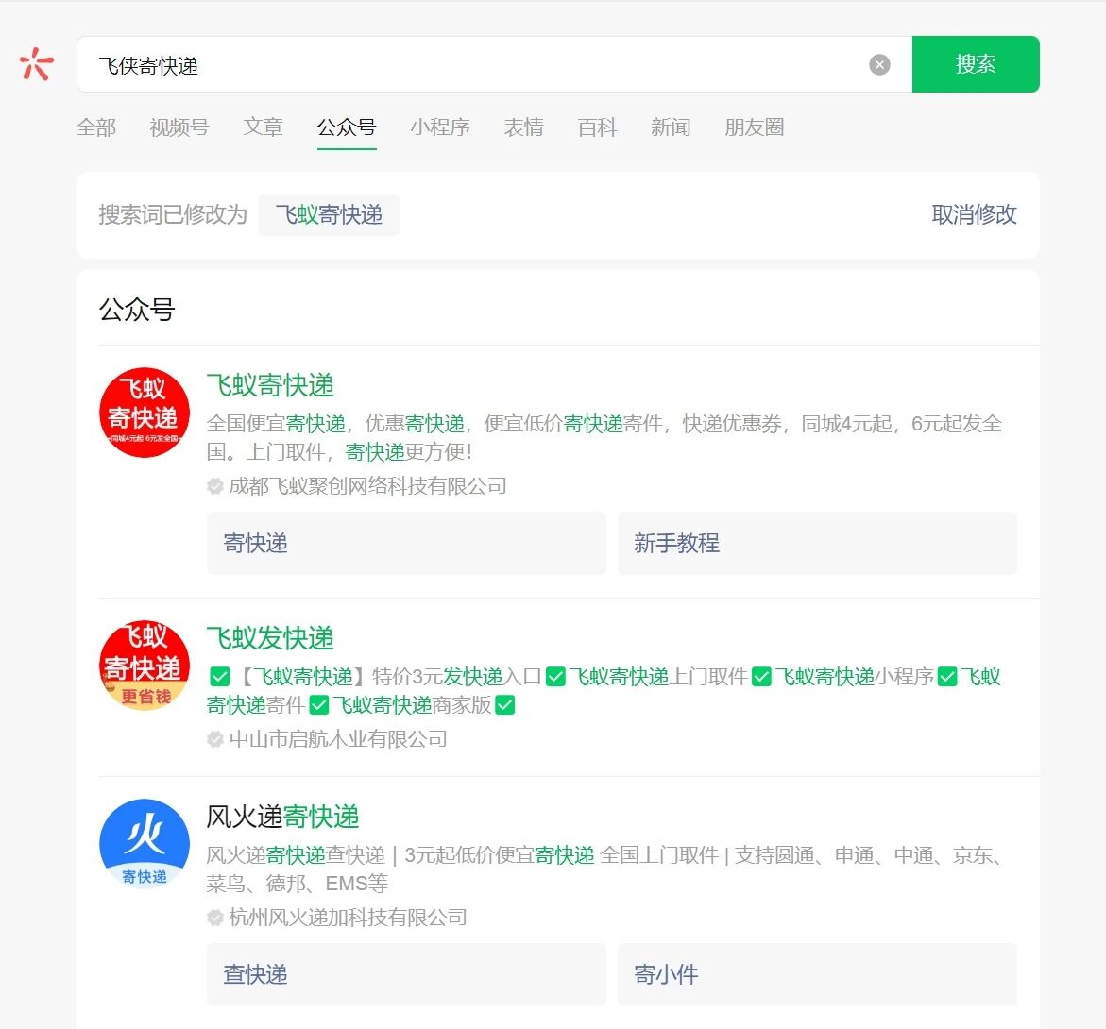Click verified badge beside 成都飞蚁聚创网络科技有限公司
The image size is (1106, 1029).
pos(215,486)
